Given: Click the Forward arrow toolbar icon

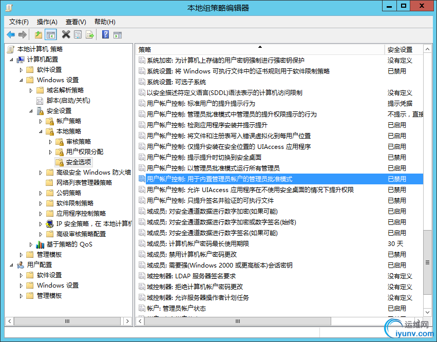Looking at the screenshot, I should 22,35.
